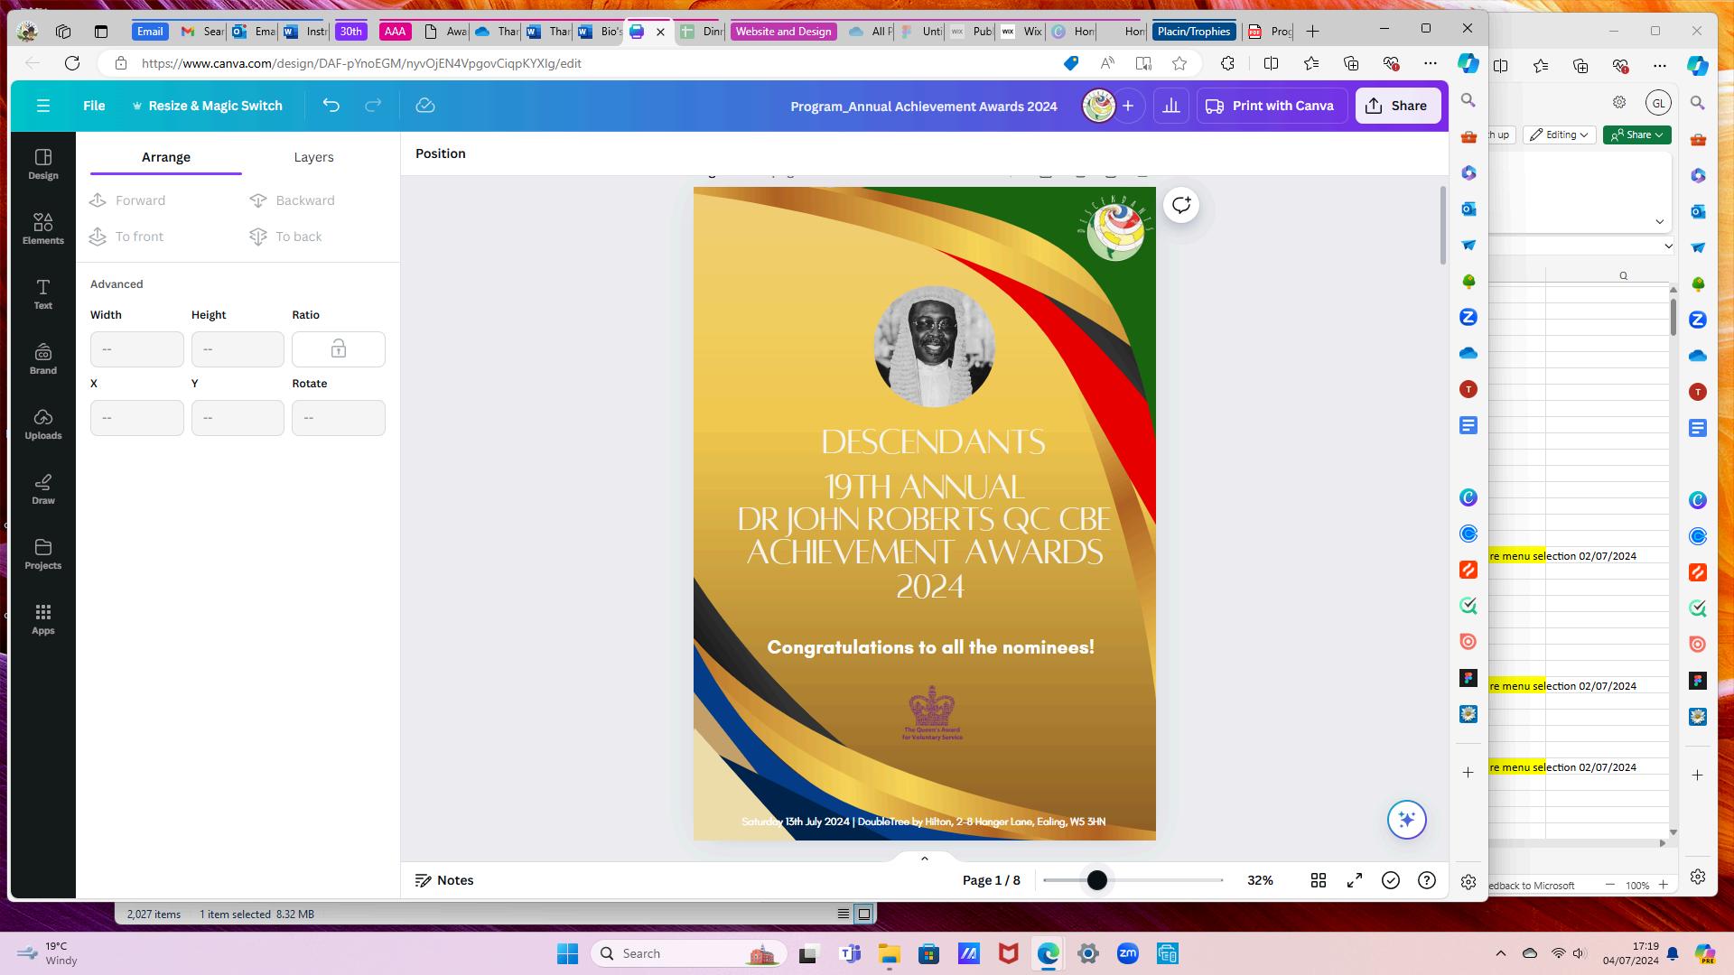1734x975 pixels.
Task: Open the Uploads panel
Action: (x=42, y=422)
